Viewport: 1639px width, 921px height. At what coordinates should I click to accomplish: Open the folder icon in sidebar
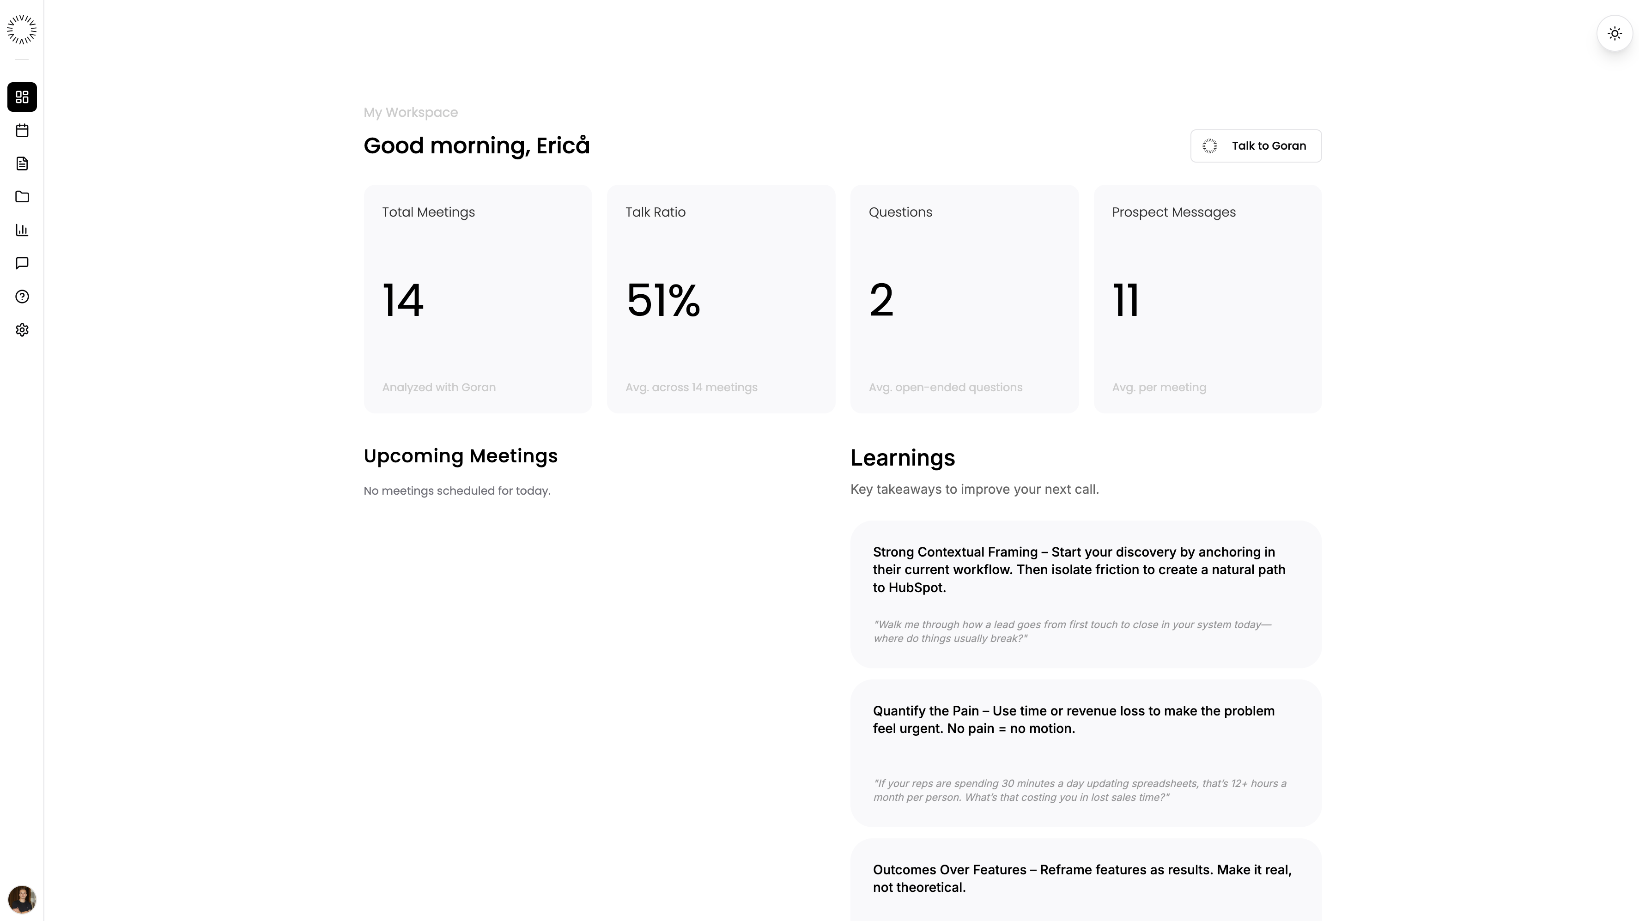pos(22,197)
